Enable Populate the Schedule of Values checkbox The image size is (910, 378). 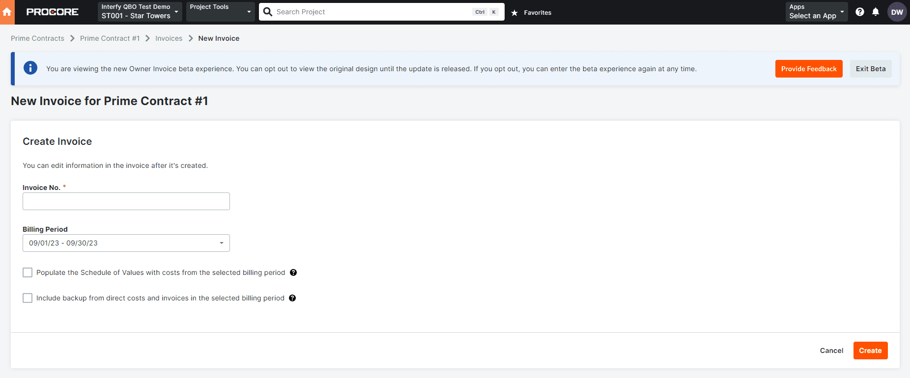[28, 272]
